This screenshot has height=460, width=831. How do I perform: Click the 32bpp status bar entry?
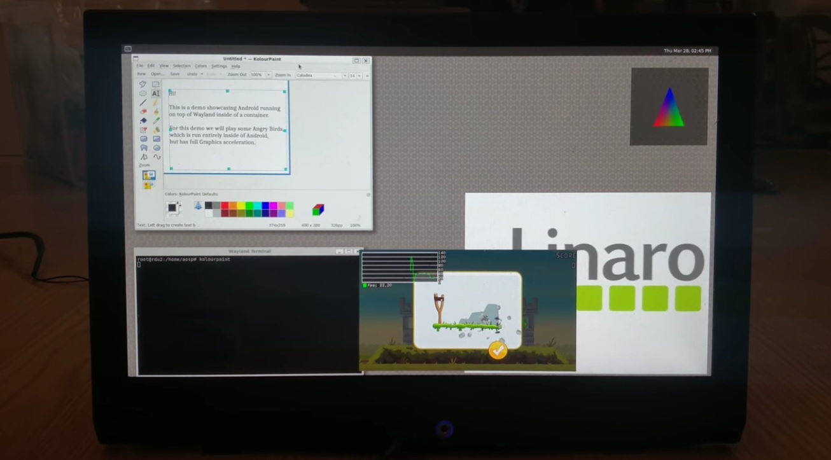point(336,225)
